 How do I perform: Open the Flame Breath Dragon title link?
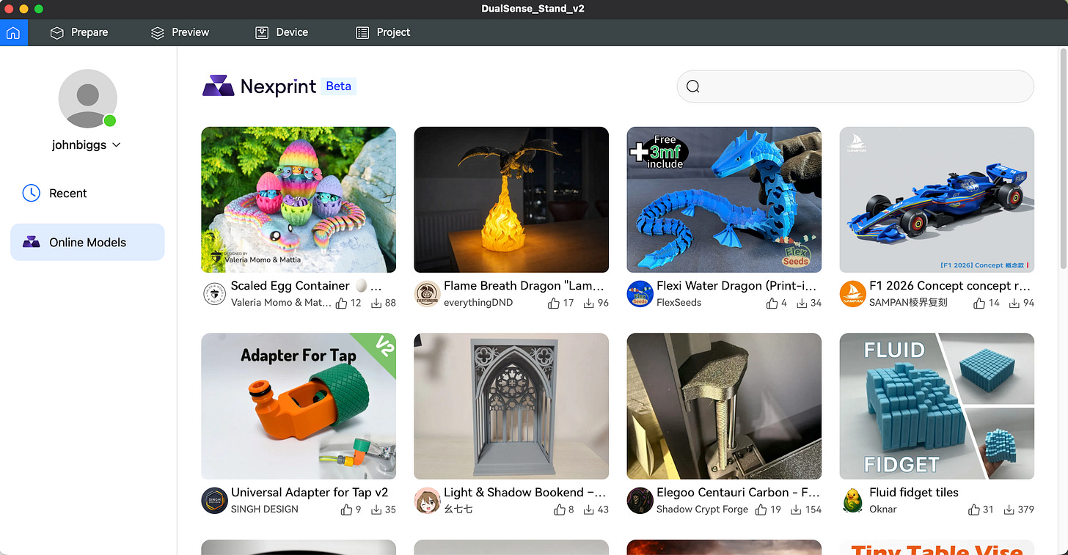pyautogui.click(x=524, y=286)
